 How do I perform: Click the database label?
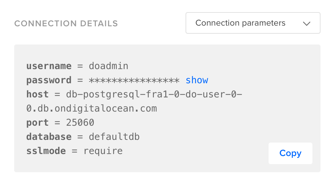pyautogui.click(x=49, y=137)
